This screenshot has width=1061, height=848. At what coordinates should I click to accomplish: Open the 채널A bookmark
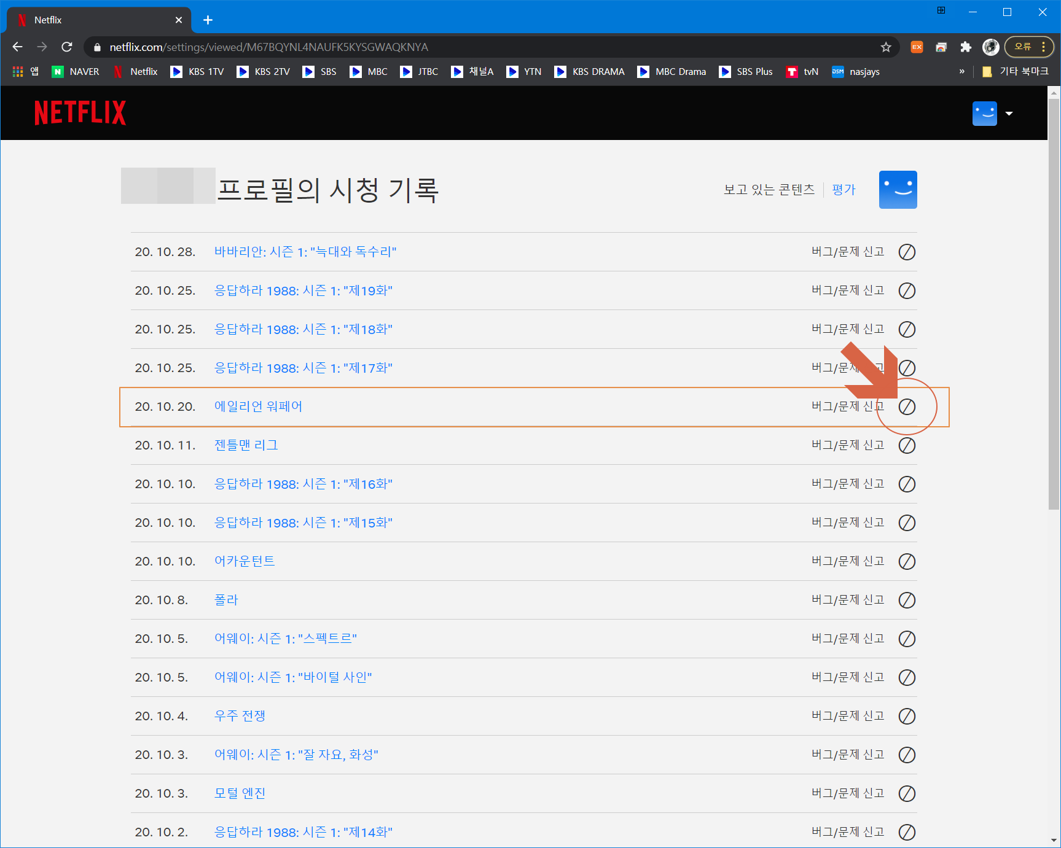click(x=472, y=72)
